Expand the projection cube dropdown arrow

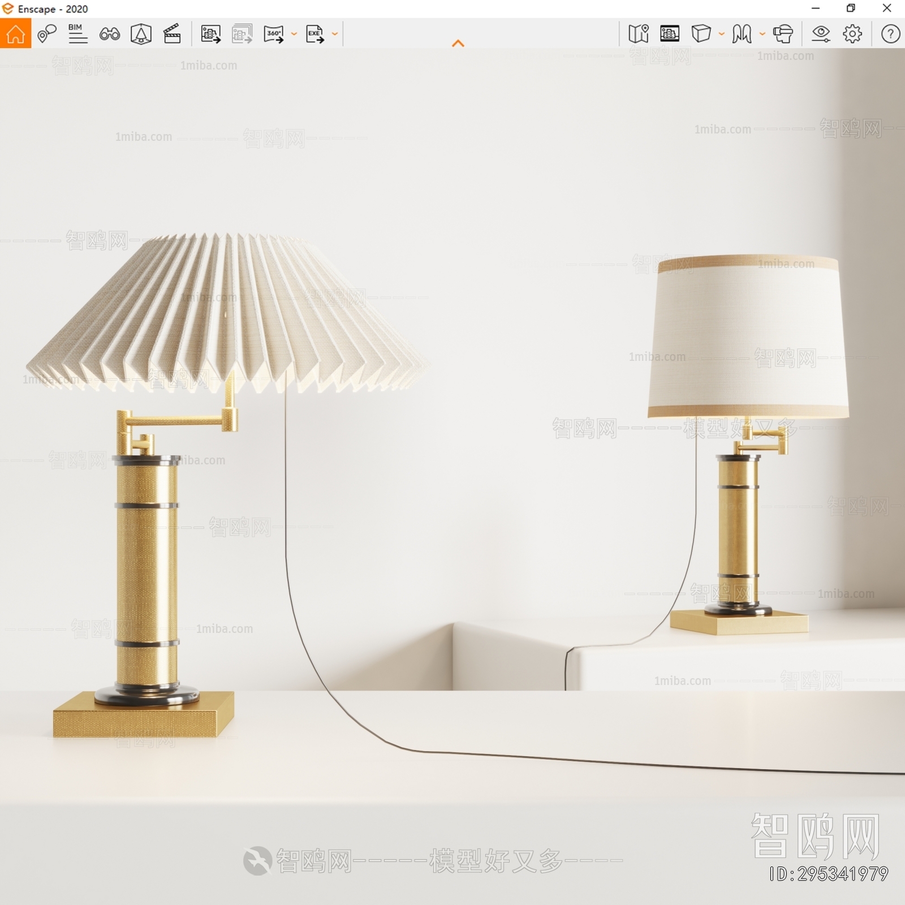tap(721, 34)
